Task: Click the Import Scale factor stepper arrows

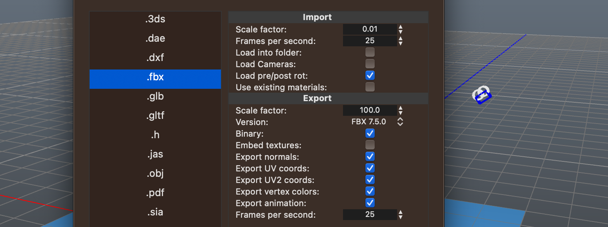Action: (401, 29)
